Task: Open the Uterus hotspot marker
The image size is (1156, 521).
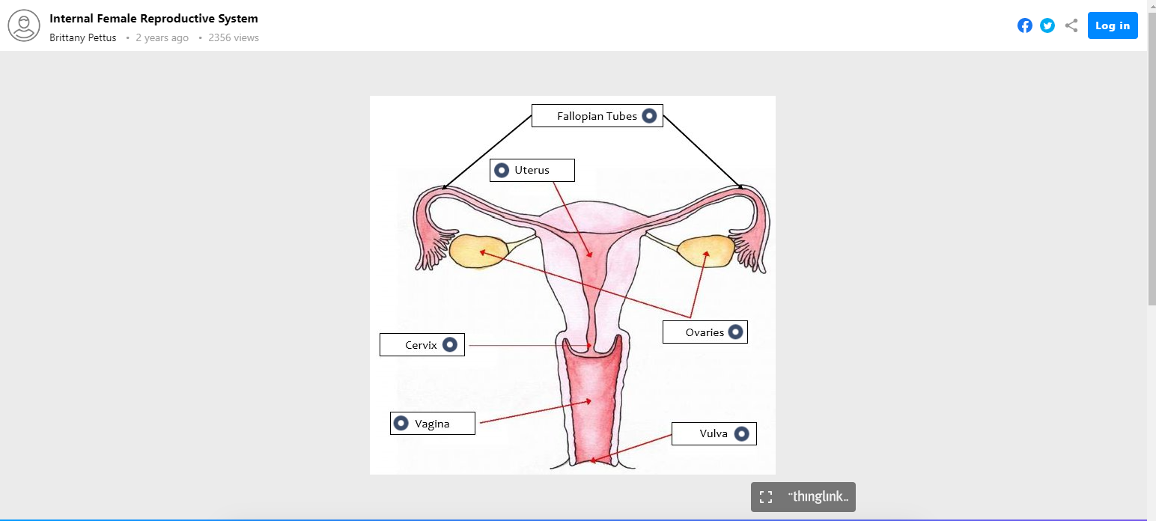Action: (x=502, y=170)
